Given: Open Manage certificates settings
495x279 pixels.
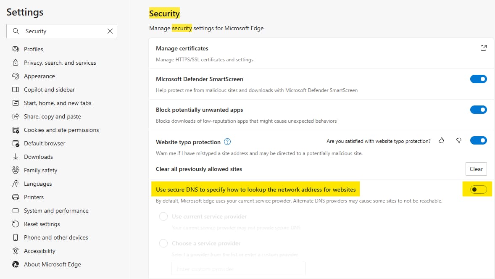Looking at the screenshot, I should (182, 48).
